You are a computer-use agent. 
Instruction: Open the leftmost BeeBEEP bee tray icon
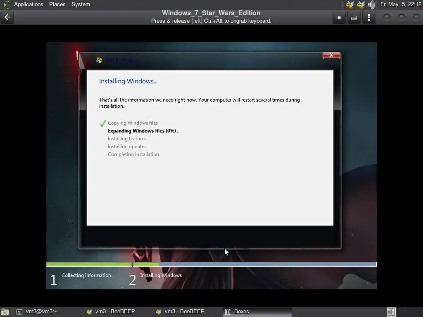[x=350, y=5]
